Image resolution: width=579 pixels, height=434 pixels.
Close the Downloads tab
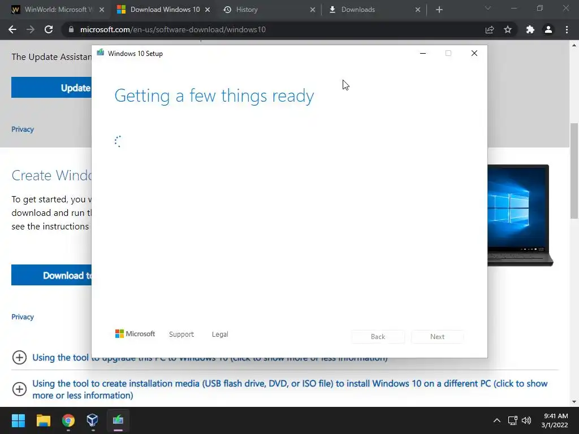pyautogui.click(x=418, y=10)
